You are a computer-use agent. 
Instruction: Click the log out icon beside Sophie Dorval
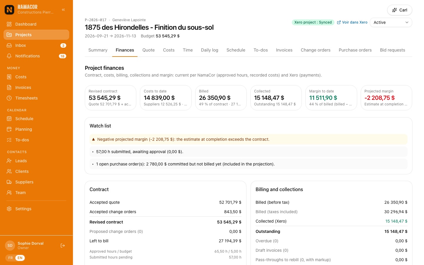click(63, 246)
